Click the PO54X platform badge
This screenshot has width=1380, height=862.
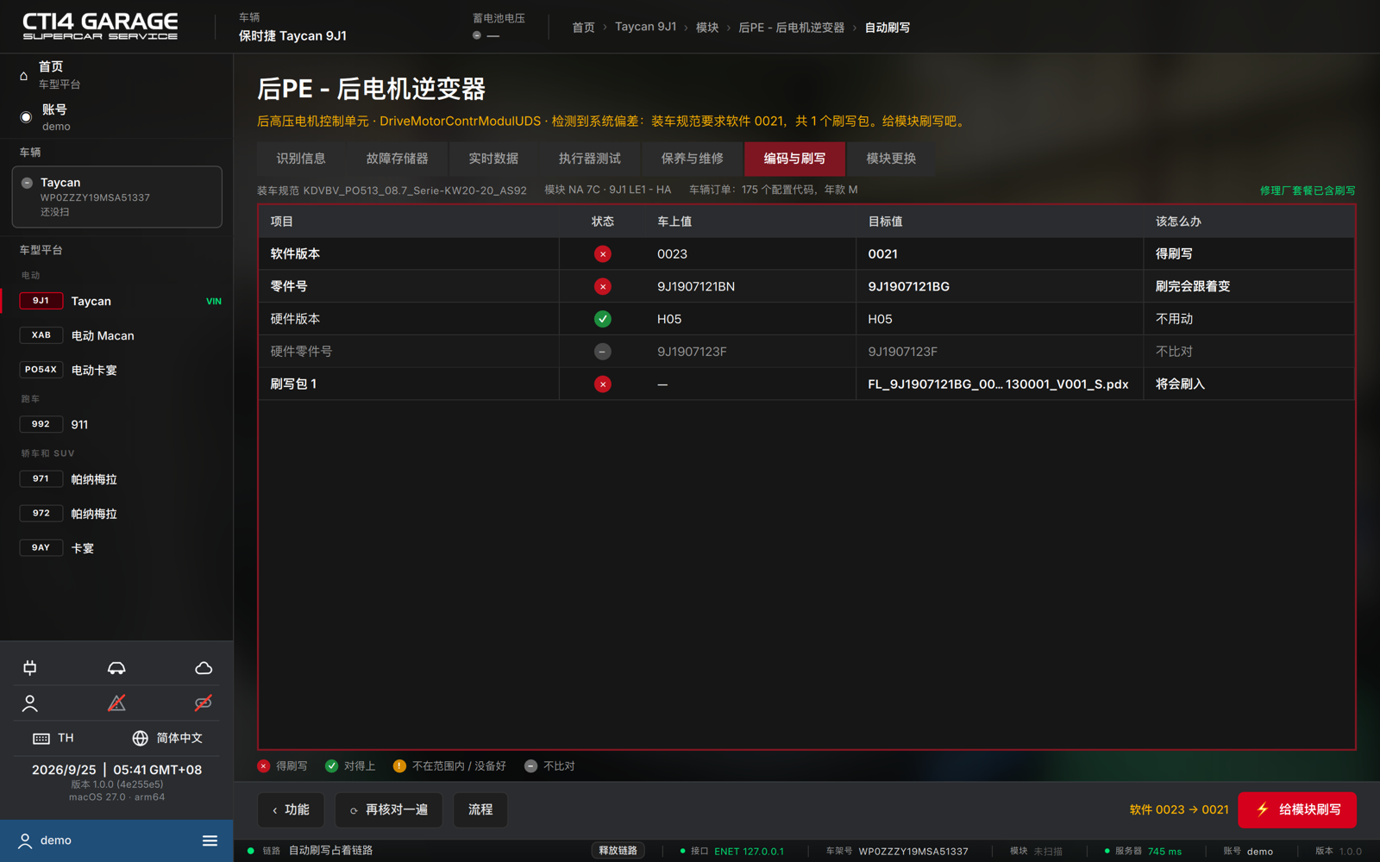tap(41, 370)
